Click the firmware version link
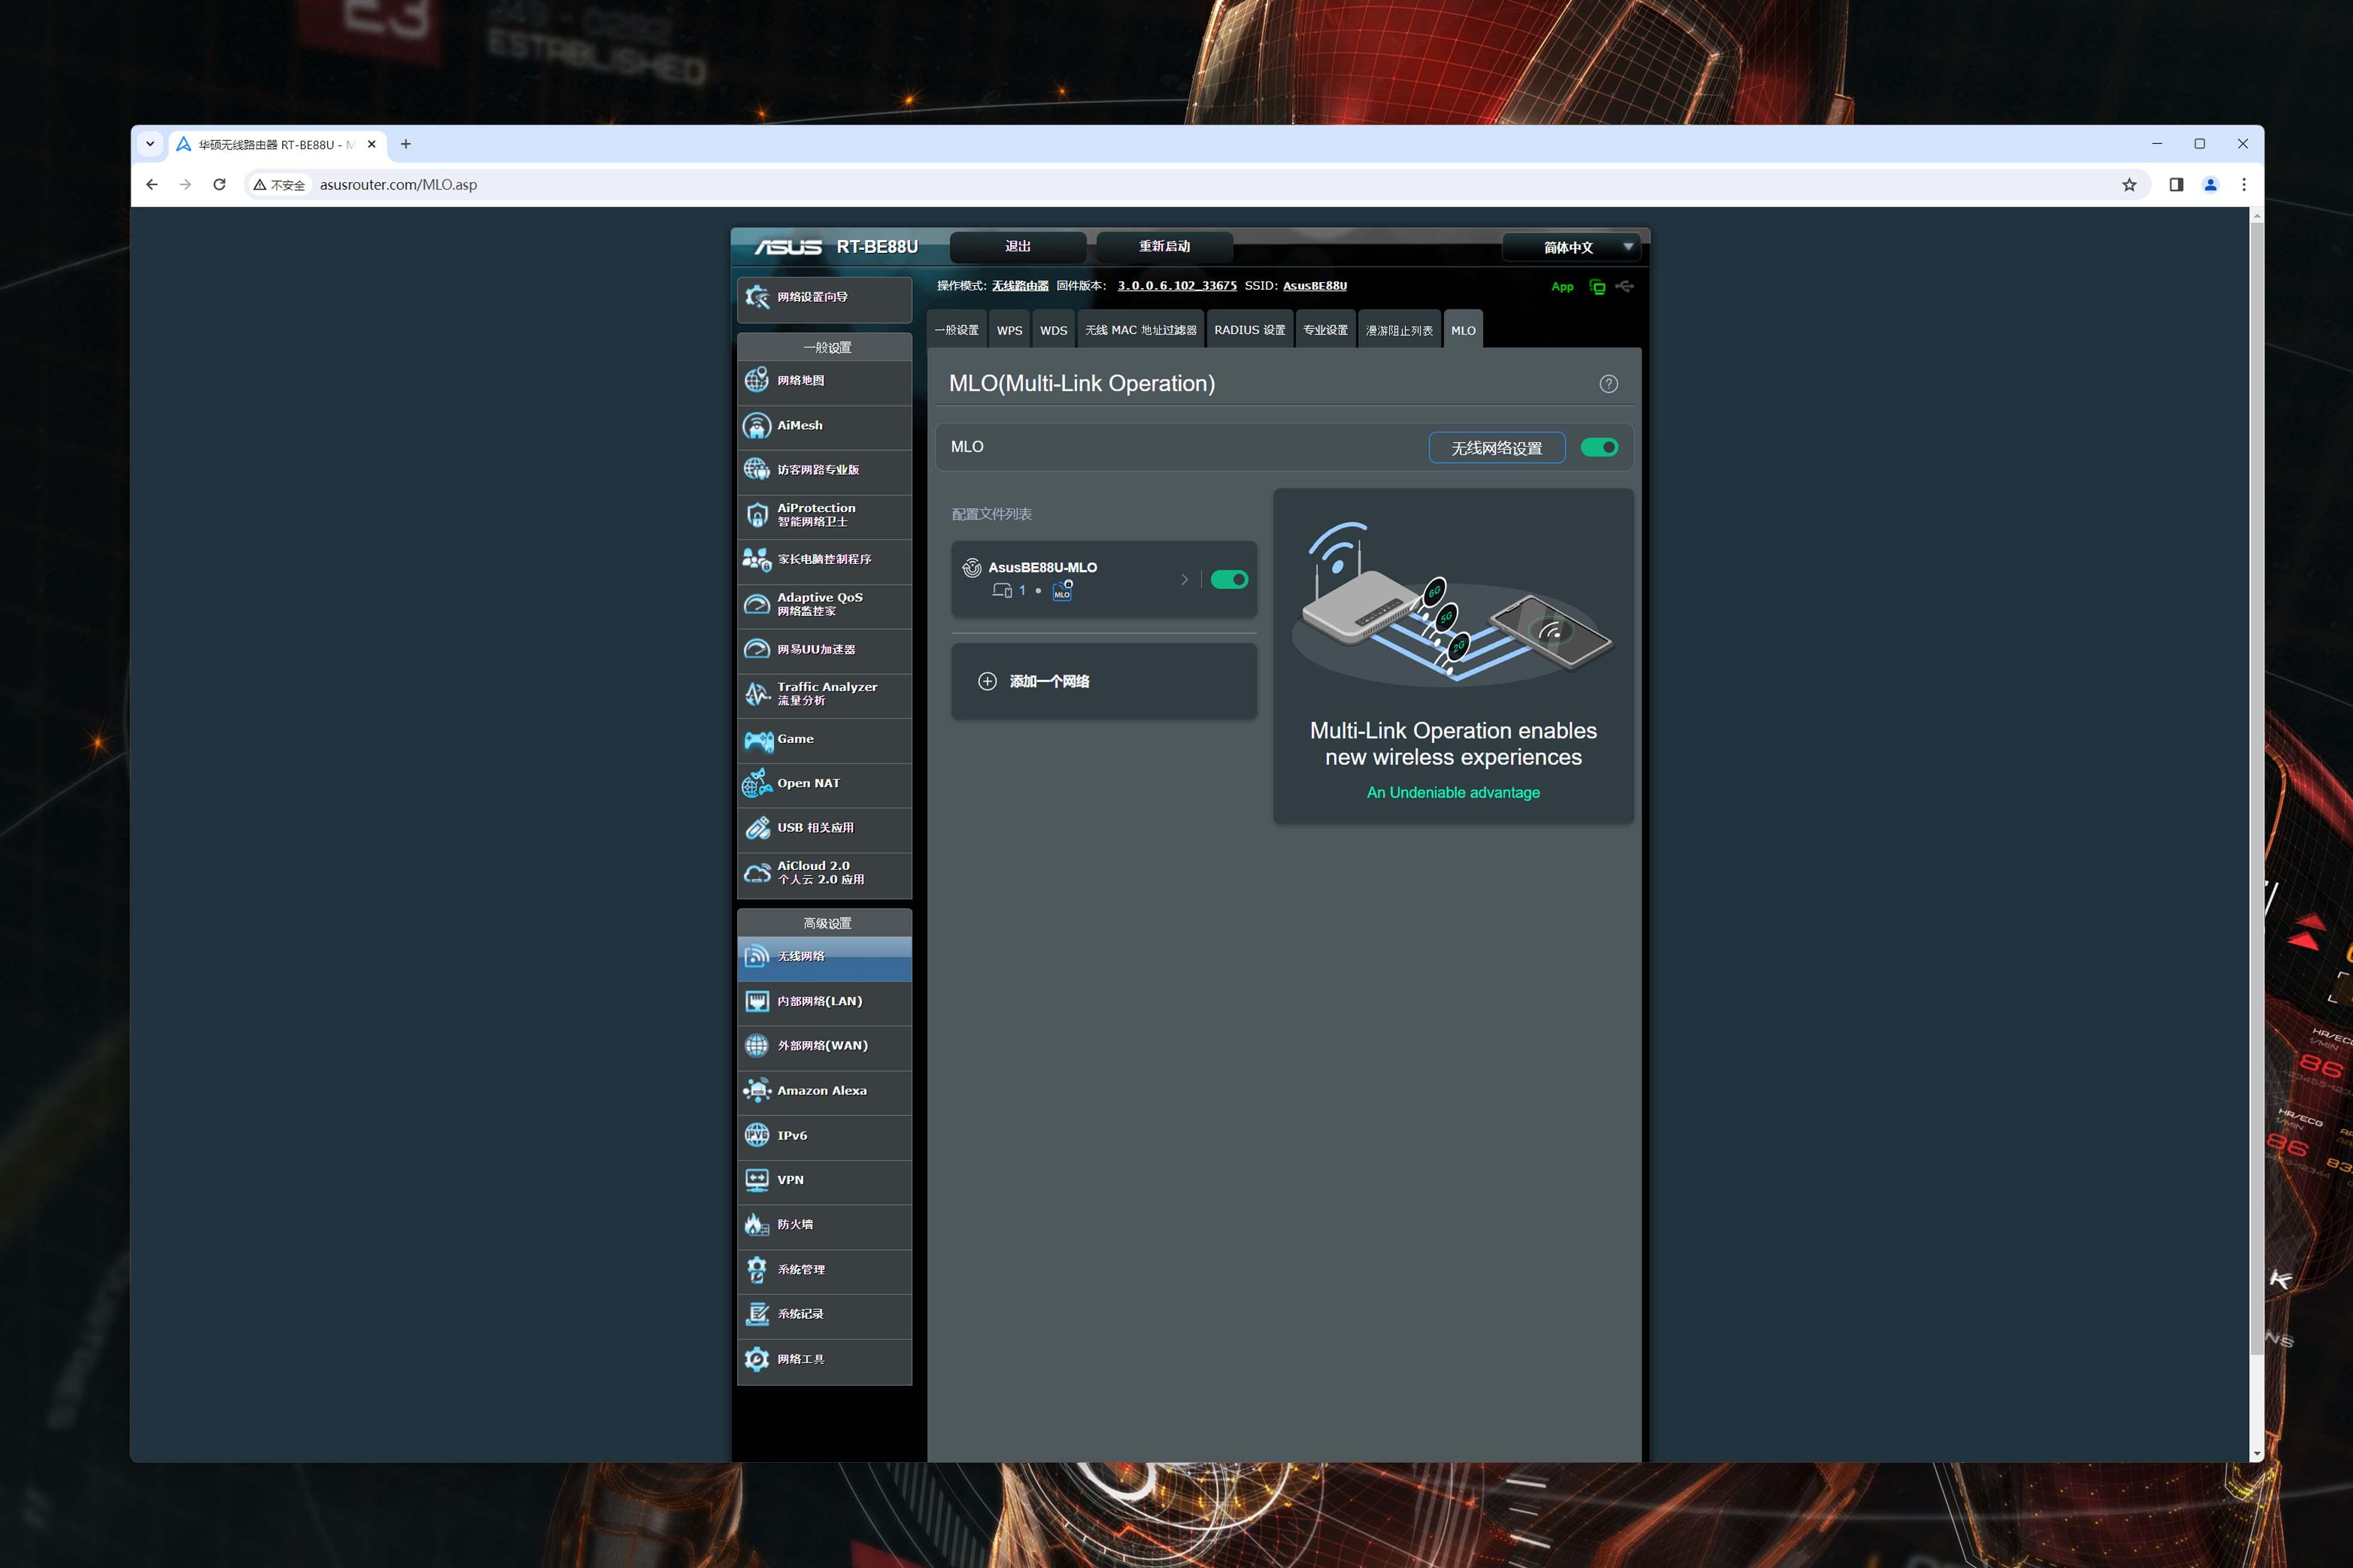Viewport: 2353px width, 1568px height. [x=1176, y=286]
